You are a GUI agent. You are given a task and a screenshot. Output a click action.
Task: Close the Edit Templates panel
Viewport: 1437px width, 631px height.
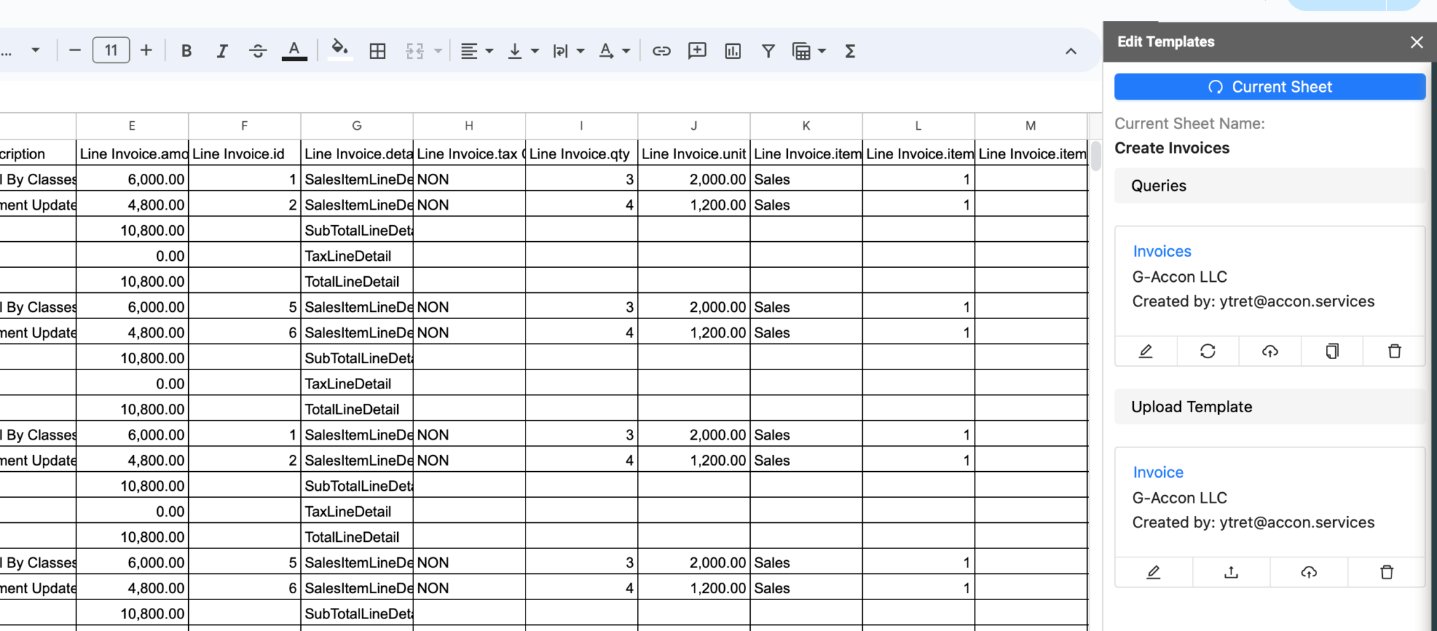[x=1417, y=42]
